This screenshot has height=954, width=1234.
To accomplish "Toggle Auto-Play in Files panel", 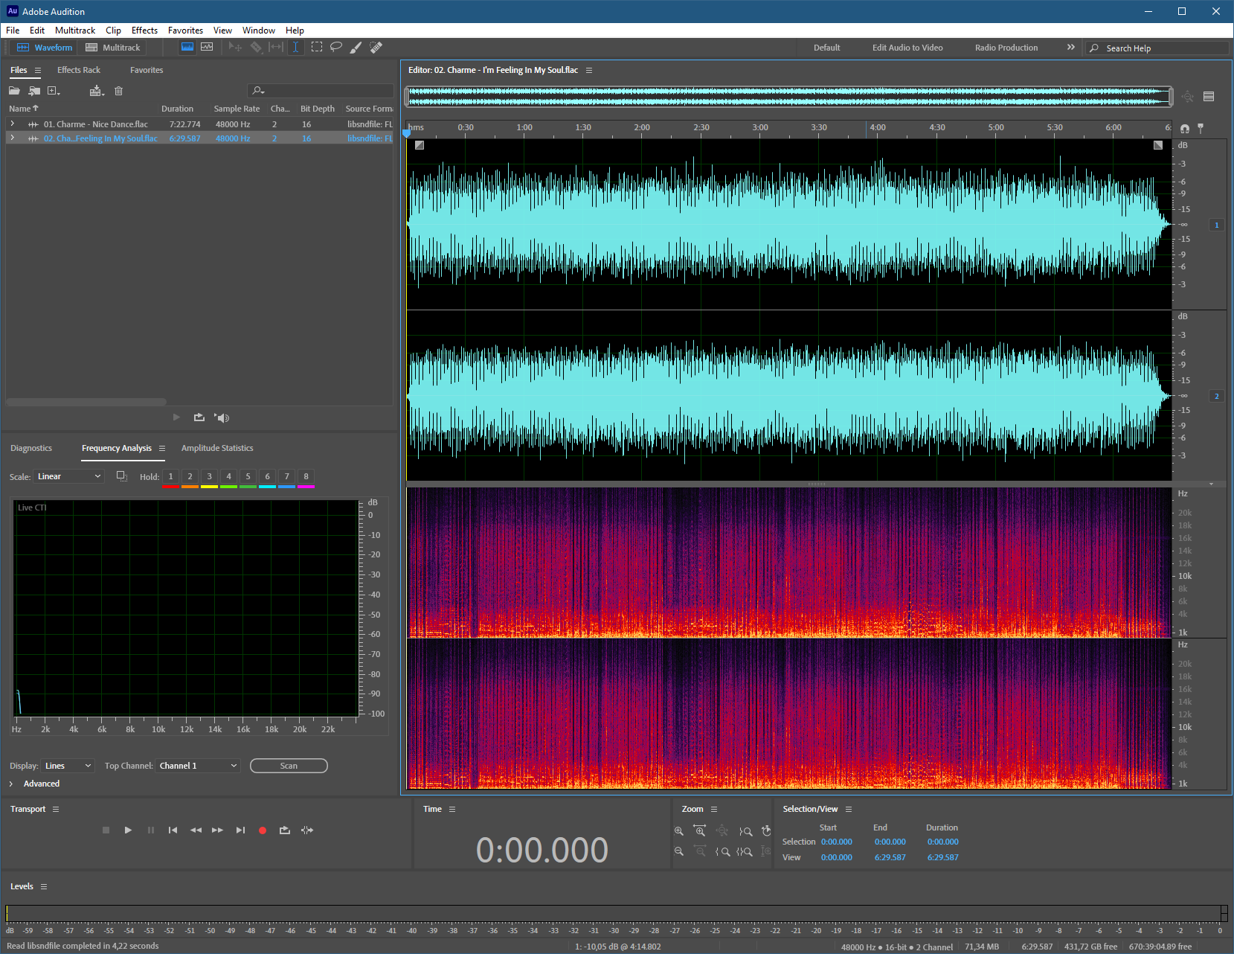I will point(222,417).
